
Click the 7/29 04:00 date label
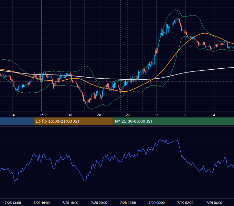pyautogui.click(x=214, y=203)
